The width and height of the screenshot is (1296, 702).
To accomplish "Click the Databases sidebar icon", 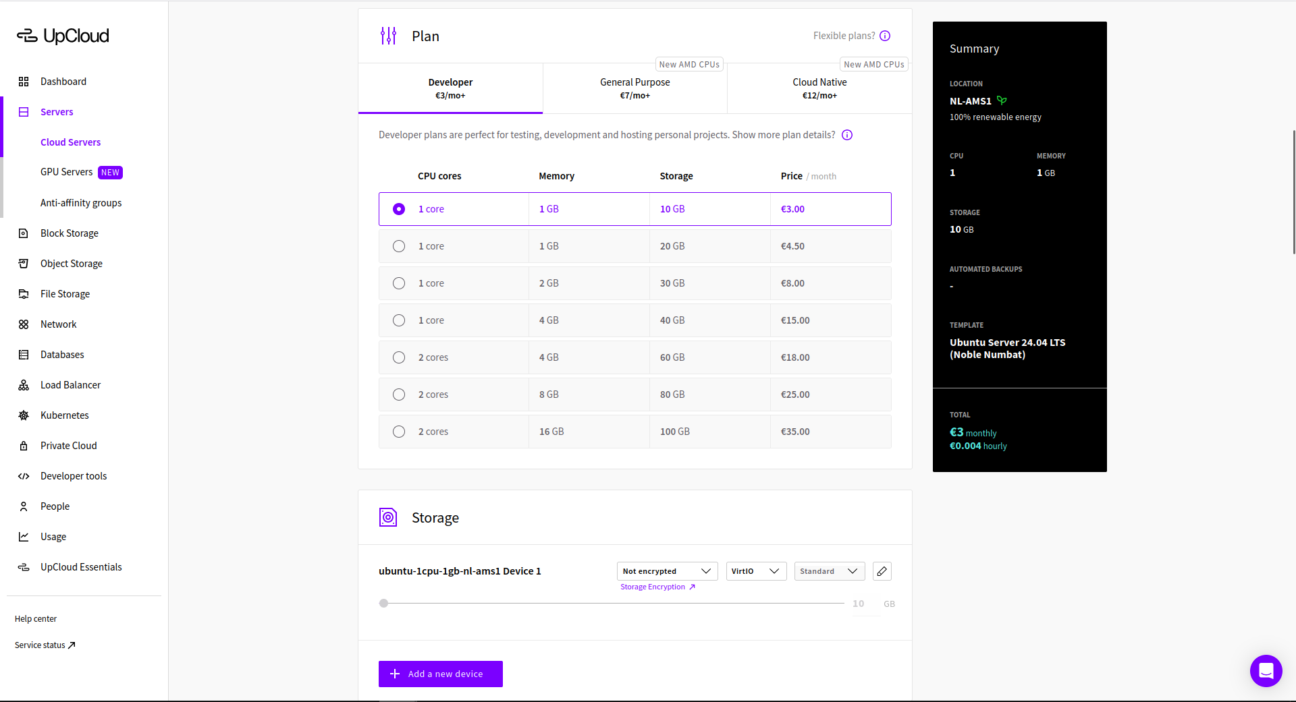I will tap(24, 355).
